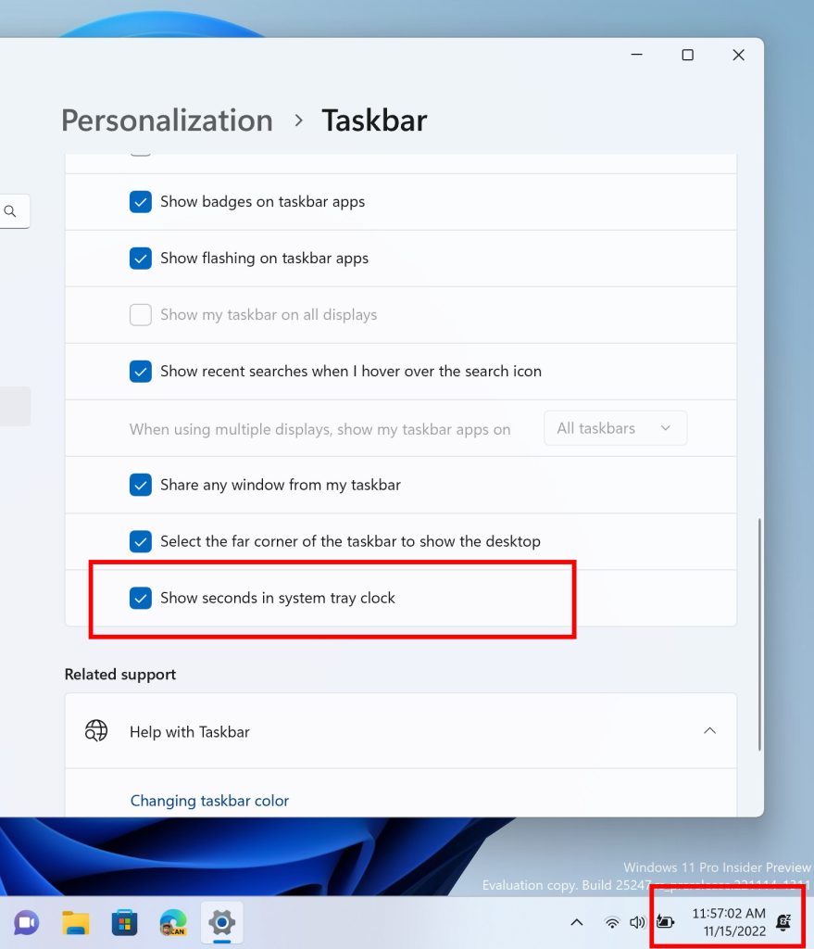The image size is (814, 949).
Task: Disable Show badges on taskbar apps
Action: [x=140, y=201]
